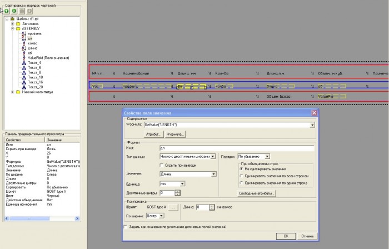389x249 pixels.
Task: Decrease Десятичные цифры with spinner down arrow
Action: [177, 195]
